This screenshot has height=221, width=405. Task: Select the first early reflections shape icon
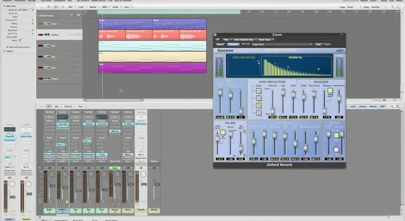(x=259, y=91)
